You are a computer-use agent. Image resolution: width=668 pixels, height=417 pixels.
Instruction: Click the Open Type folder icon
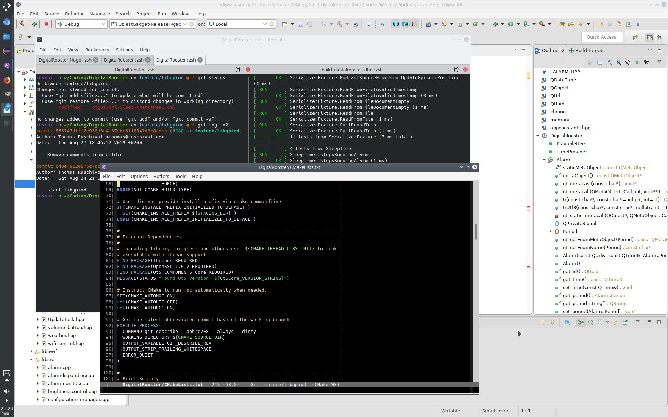[562, 24]
